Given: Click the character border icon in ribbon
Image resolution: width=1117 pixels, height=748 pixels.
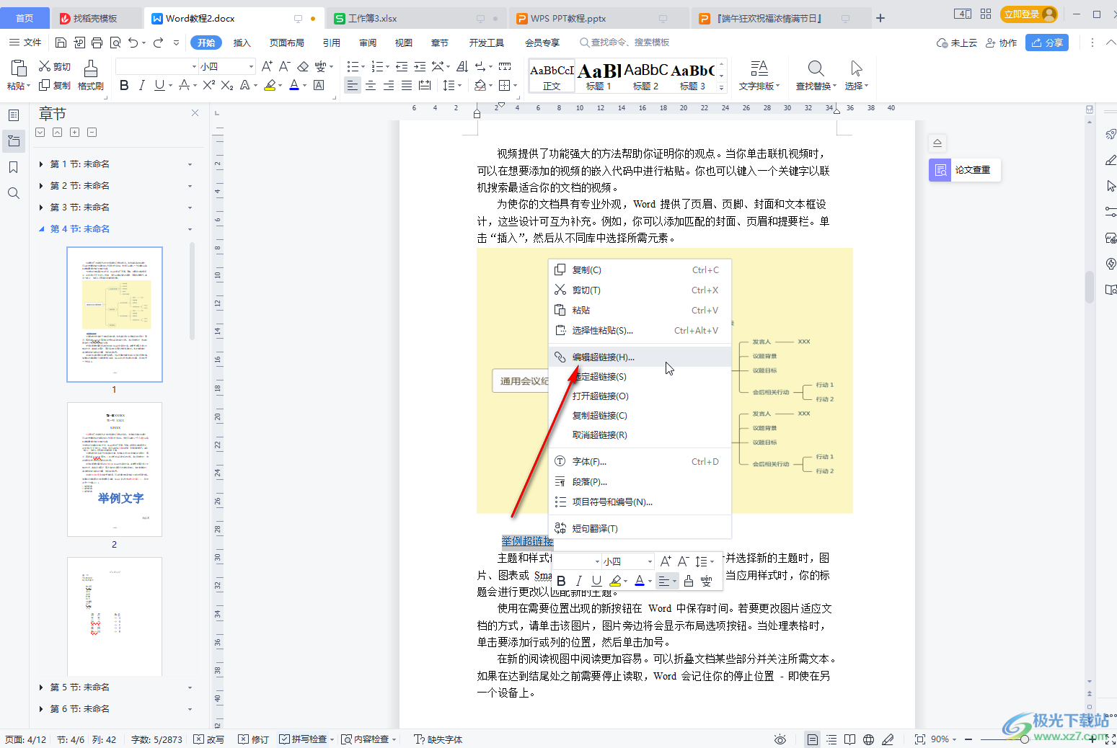Looking at the screenshot, I should point(319,85).
